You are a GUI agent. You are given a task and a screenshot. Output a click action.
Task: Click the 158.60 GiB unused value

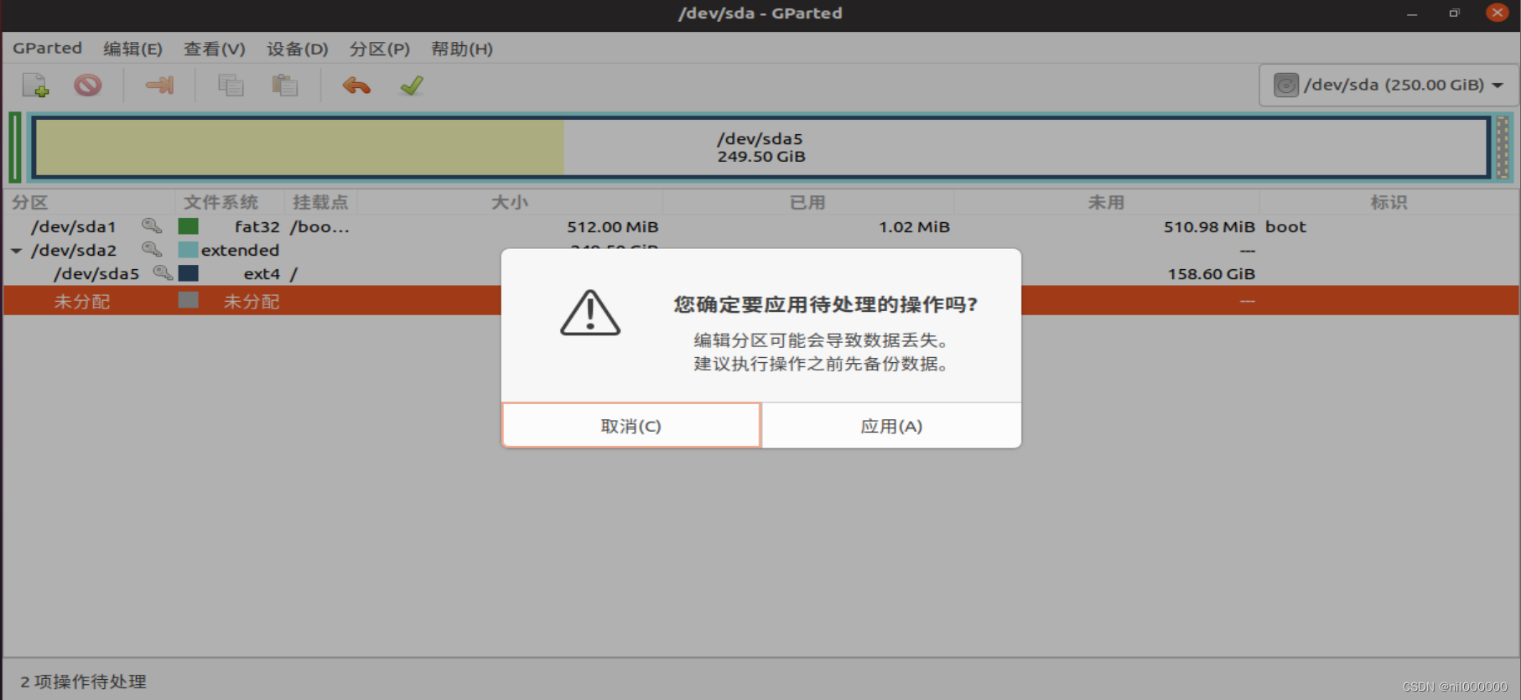[1212, 273]
